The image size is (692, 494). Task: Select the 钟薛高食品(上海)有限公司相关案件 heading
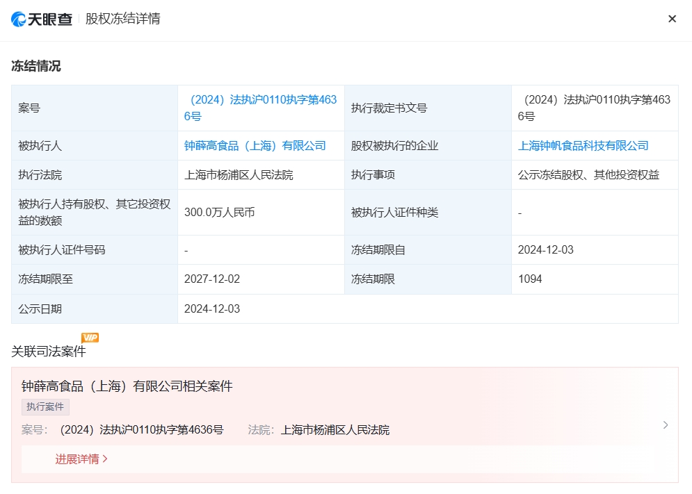pos(127,386)
